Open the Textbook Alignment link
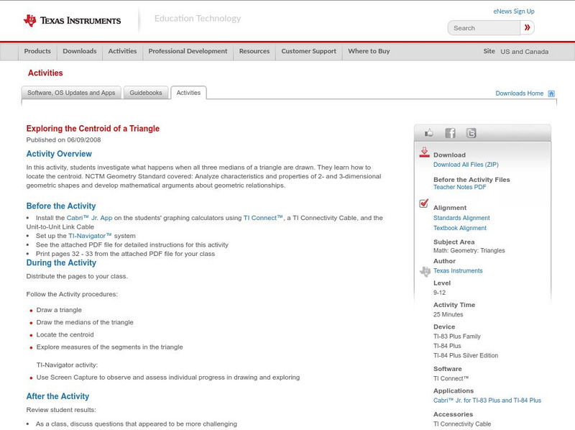This screenshot has height=430, width=575. [x=460, y=228]
